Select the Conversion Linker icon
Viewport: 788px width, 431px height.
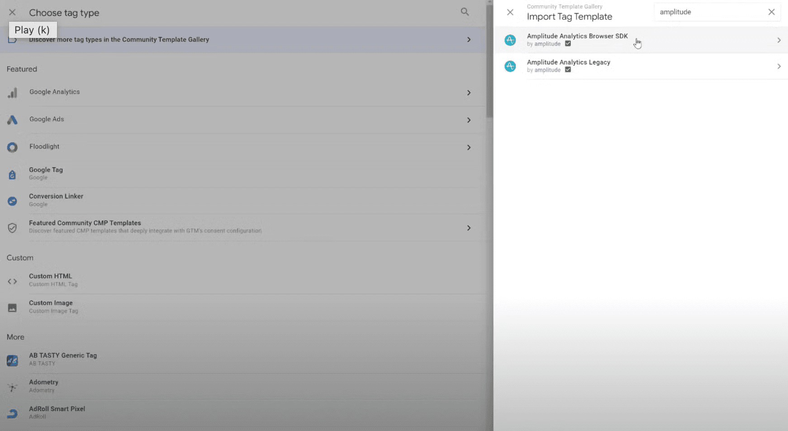12,201
